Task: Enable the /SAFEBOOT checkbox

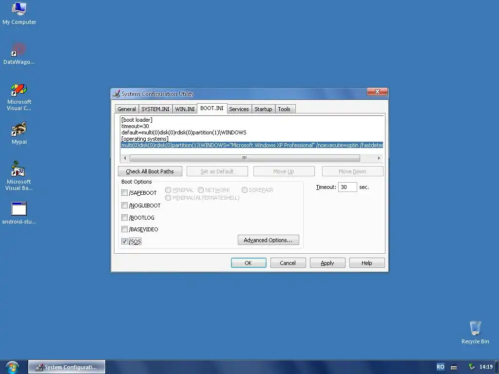Action: click(124, 193)
